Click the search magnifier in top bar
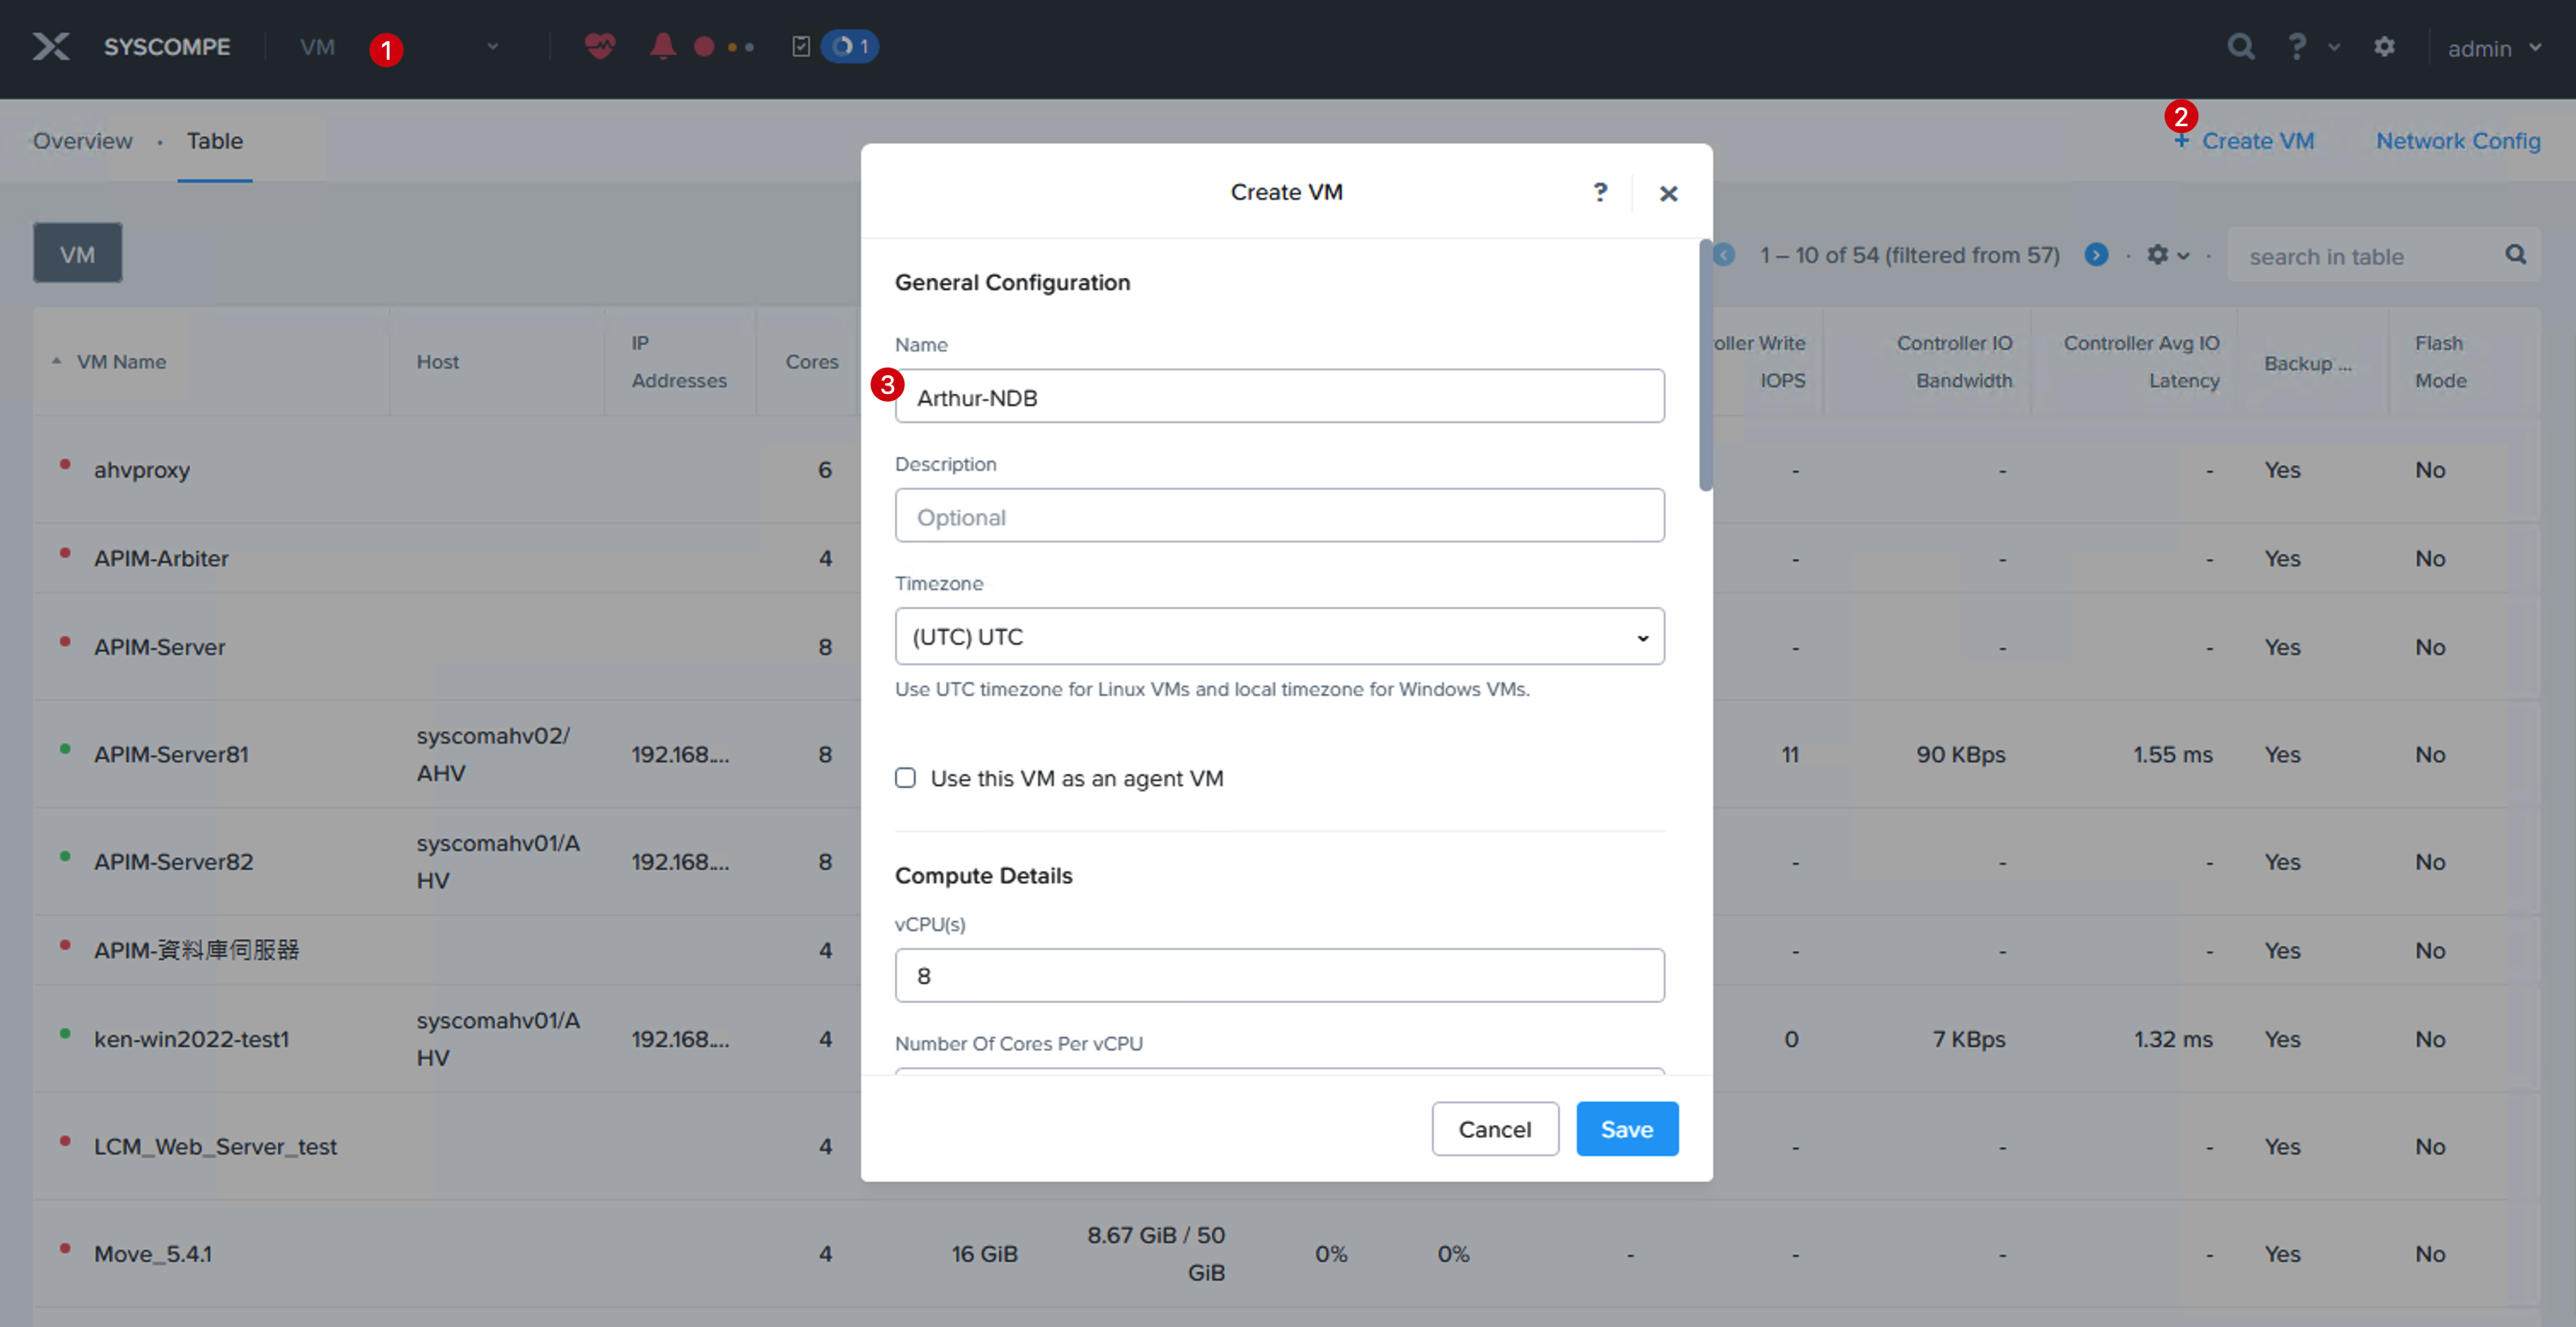This screenshot has height=1327, width=2576. pyautogui.click(x=2240, y=47)
